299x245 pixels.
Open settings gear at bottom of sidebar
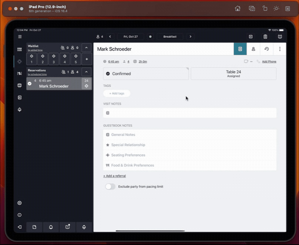(19, 203)
